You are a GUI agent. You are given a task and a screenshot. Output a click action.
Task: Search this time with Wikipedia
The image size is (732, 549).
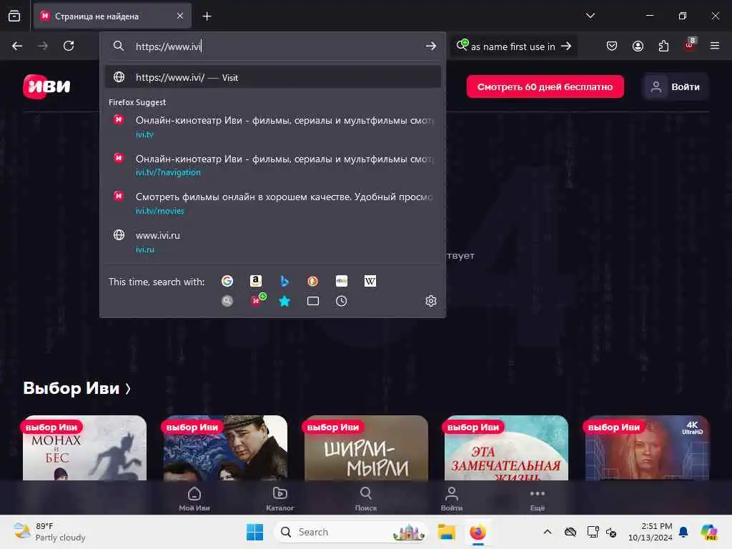click(370, 281)
